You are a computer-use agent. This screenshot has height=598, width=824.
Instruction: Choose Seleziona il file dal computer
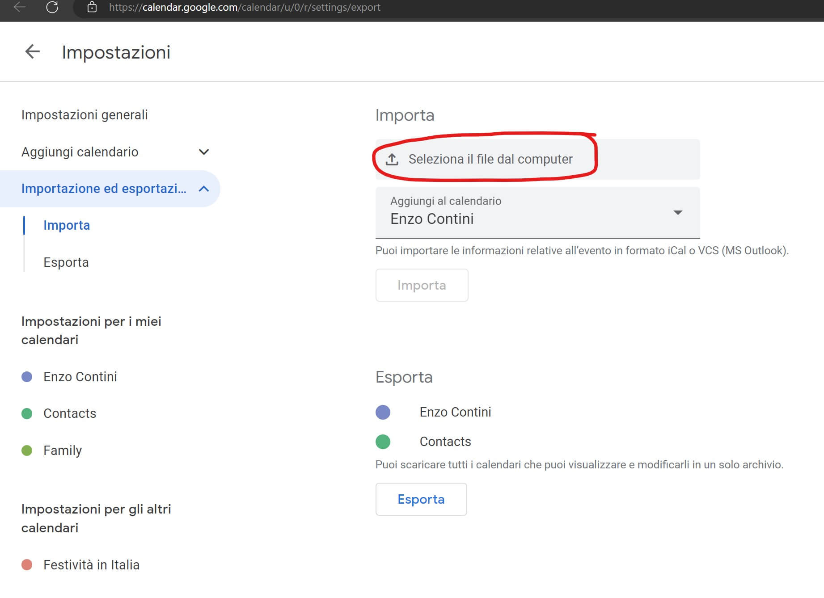490,159
